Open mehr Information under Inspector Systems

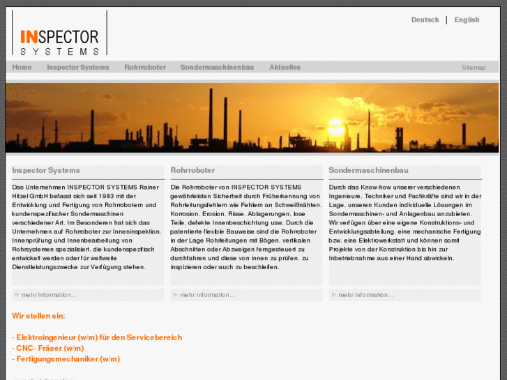49,295
